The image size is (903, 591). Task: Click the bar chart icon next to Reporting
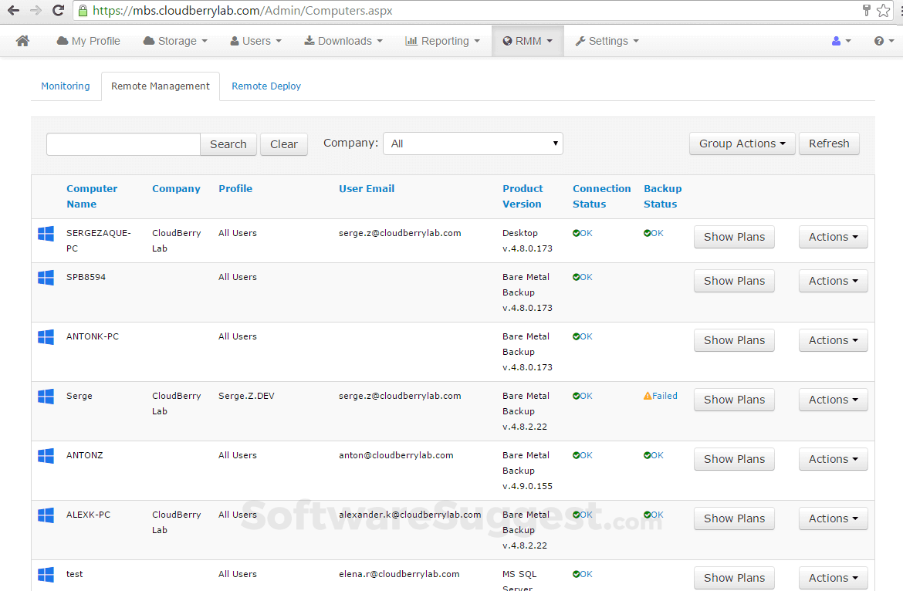[411, 40]
